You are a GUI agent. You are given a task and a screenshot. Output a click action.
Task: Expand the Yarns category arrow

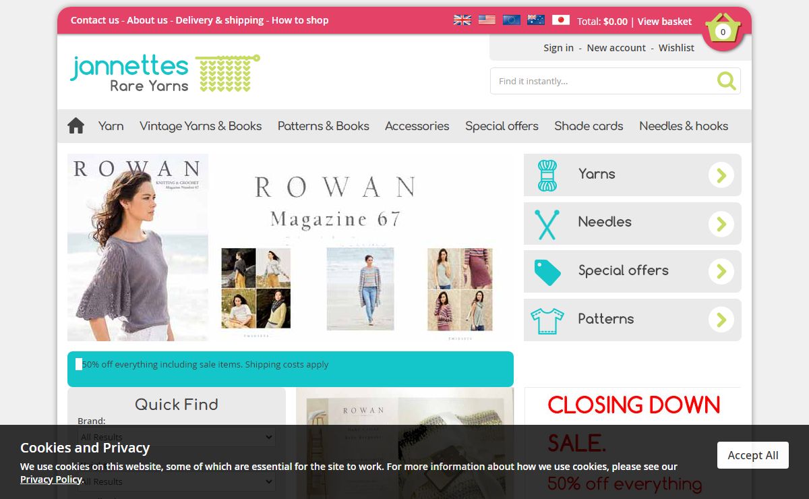pyautogui.click(x=721, y=175)
